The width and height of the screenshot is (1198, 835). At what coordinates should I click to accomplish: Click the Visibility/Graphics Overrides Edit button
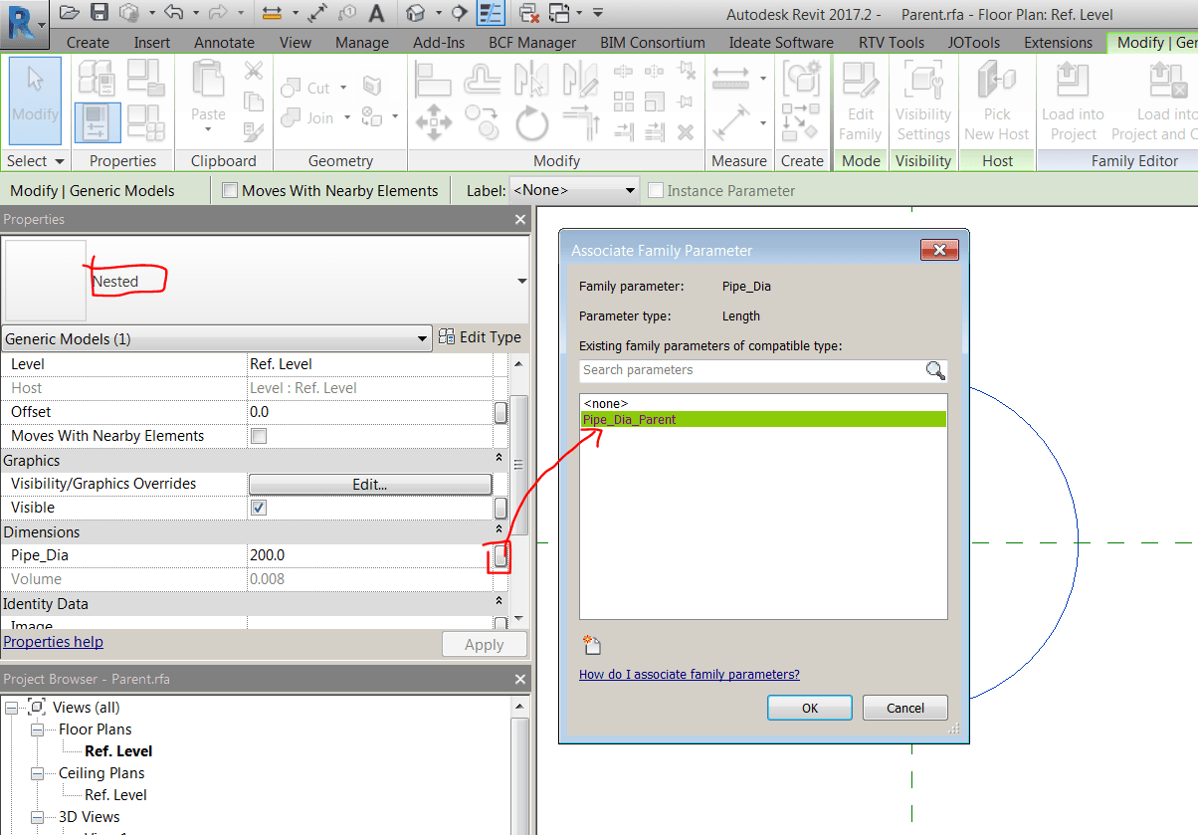click(369, 484)
